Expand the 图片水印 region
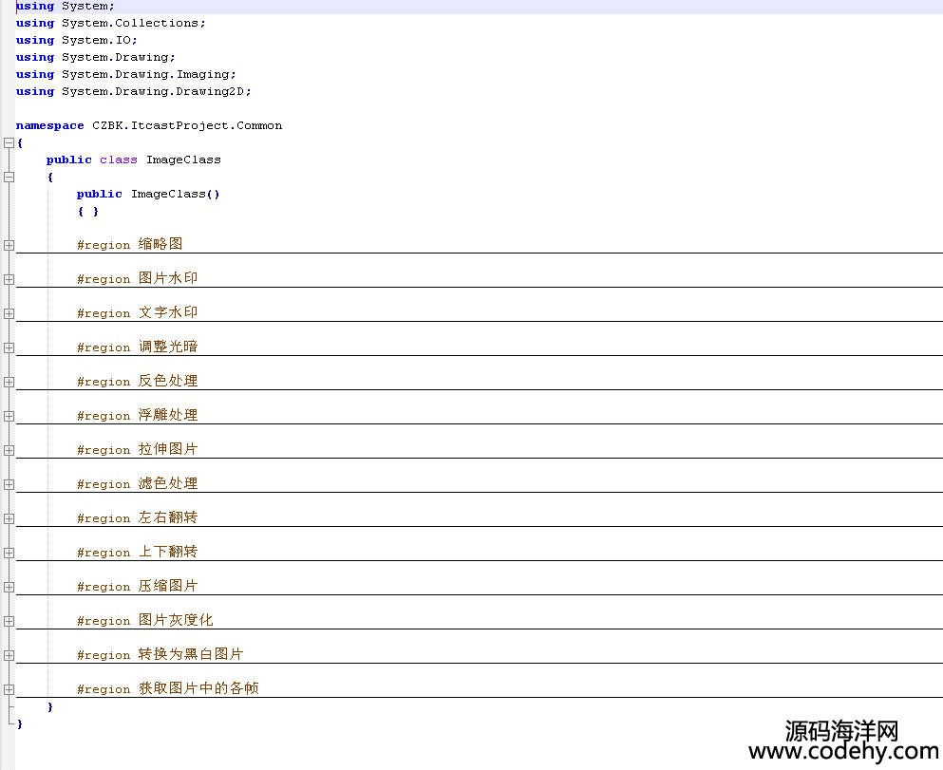 tap(9, 279)
